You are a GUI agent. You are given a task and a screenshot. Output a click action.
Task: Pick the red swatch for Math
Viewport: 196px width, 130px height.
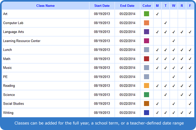point(146,59)
